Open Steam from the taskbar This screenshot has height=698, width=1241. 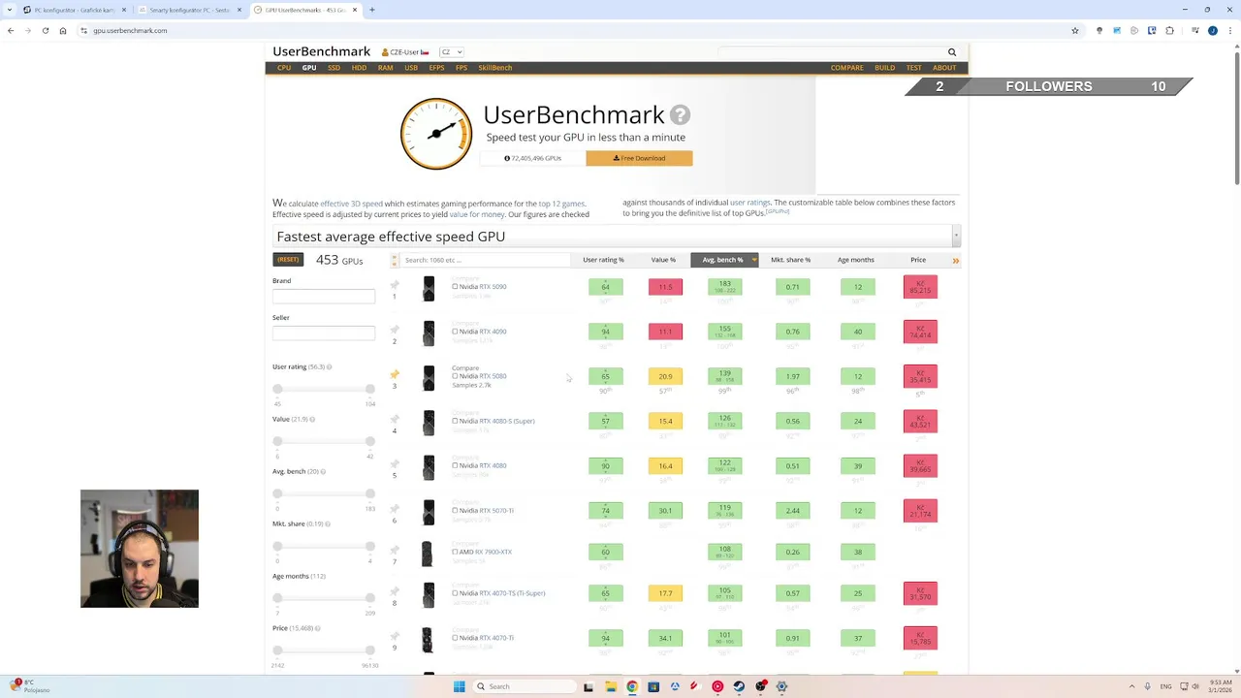739,686
